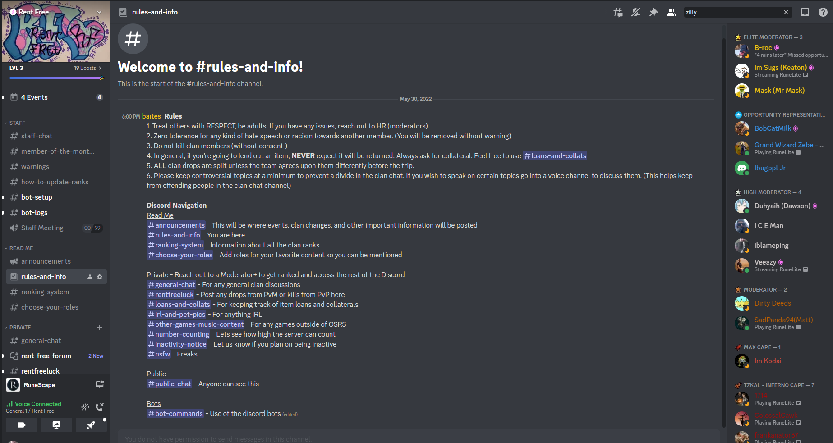Follow the #loans-and-collats link in rule 4
The height and width of the screenshot is (443, 833).
[555, 156]
